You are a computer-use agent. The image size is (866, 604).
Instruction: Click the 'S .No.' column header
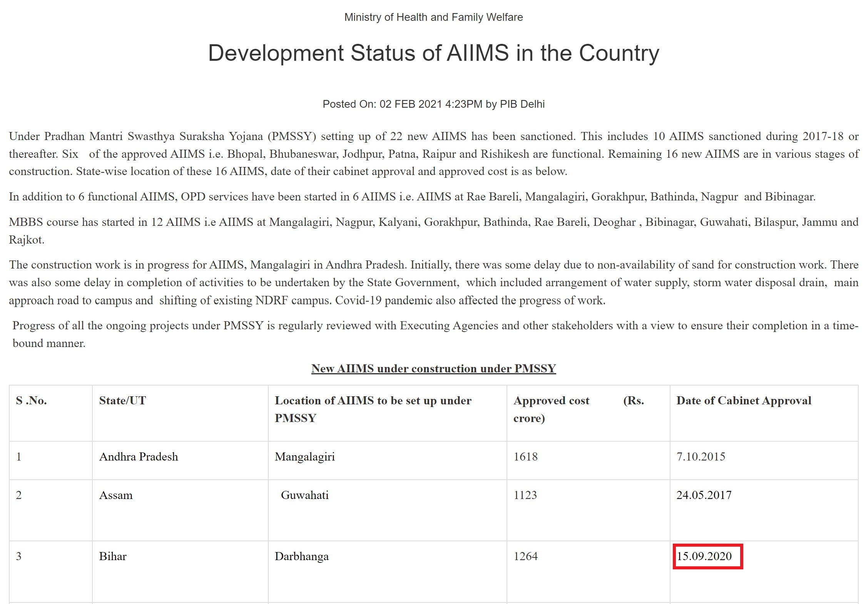pyautogui.click(x=31, y=400)
